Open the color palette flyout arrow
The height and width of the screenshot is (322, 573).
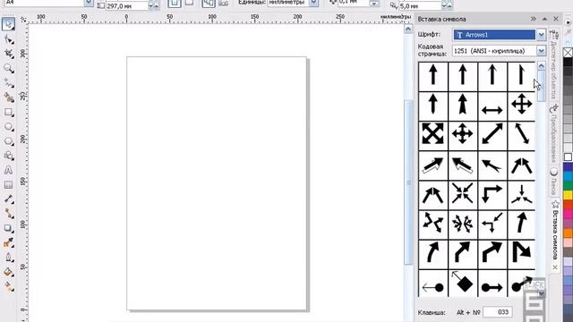[568, 22]
